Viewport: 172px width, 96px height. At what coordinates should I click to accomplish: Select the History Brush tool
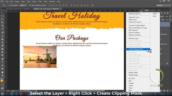pyautogui.click(x=2, y=42)
